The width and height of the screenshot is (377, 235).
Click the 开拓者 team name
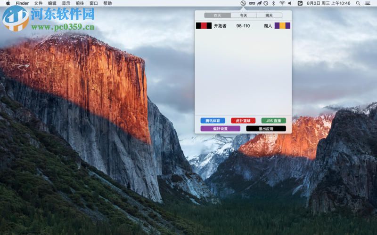(220, 26)
